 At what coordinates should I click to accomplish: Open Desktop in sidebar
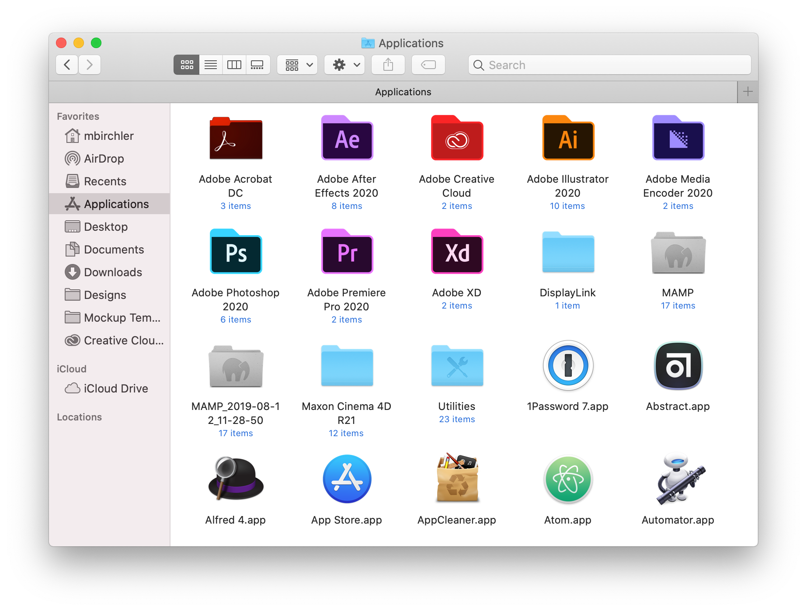pos(109,227)
